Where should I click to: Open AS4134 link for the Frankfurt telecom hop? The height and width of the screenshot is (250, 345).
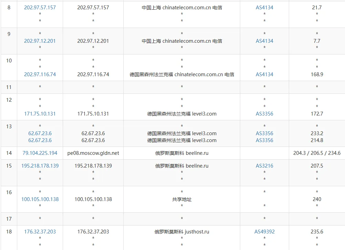264,74
